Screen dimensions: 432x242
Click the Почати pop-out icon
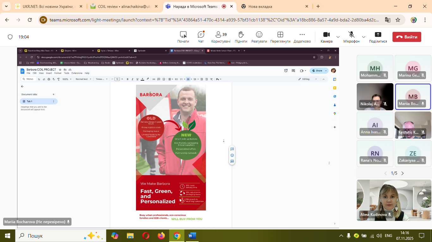pyautogui.click(x=183, y=37)
